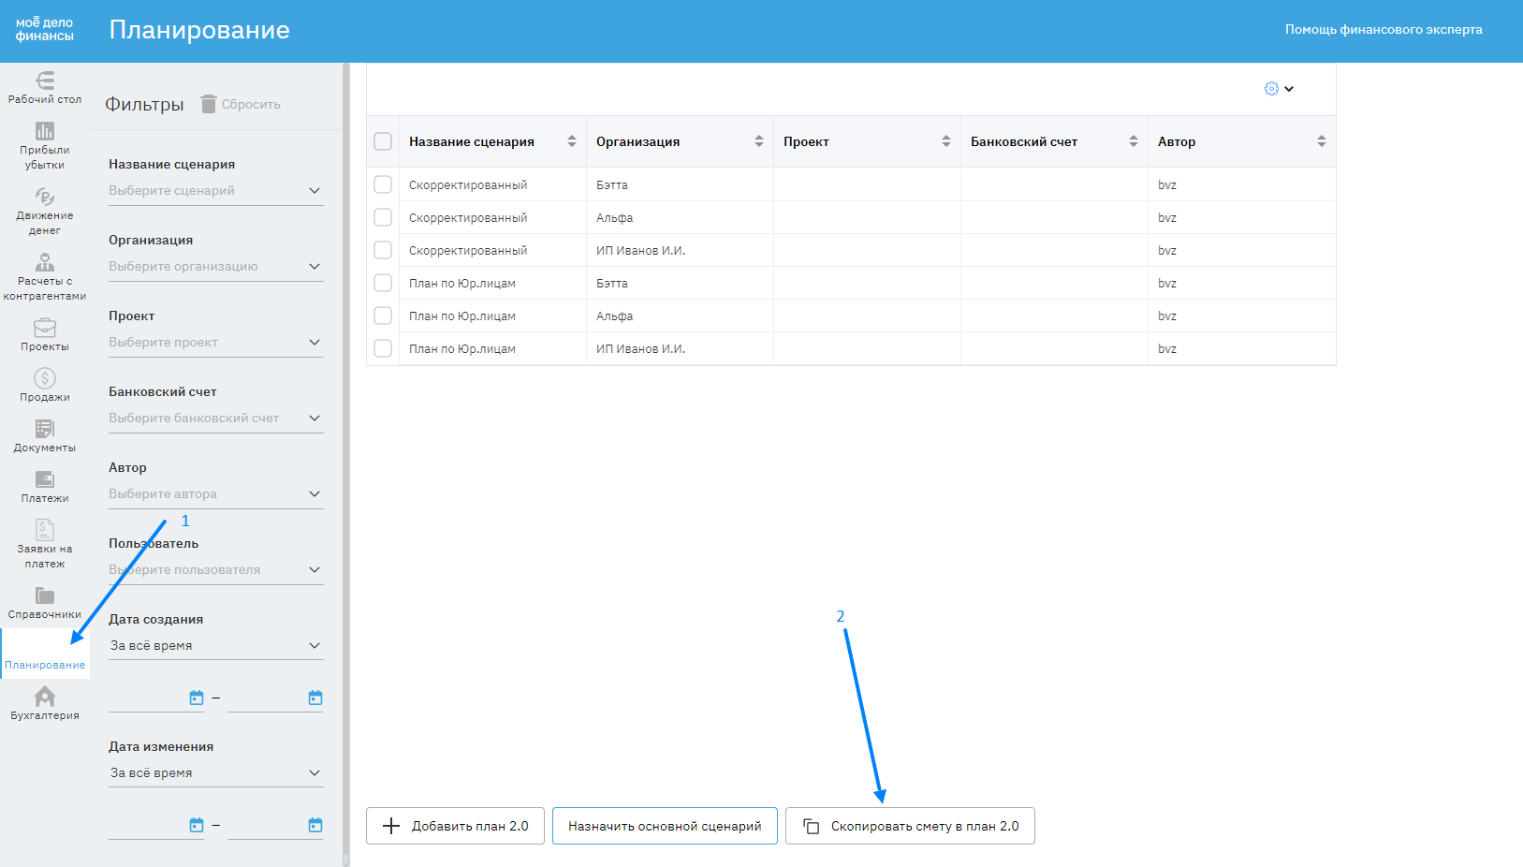This screenshot has width=1523, height=867.
Task: Check План по Юр.лицам row for Бэтта
Action: coord(383,283)
